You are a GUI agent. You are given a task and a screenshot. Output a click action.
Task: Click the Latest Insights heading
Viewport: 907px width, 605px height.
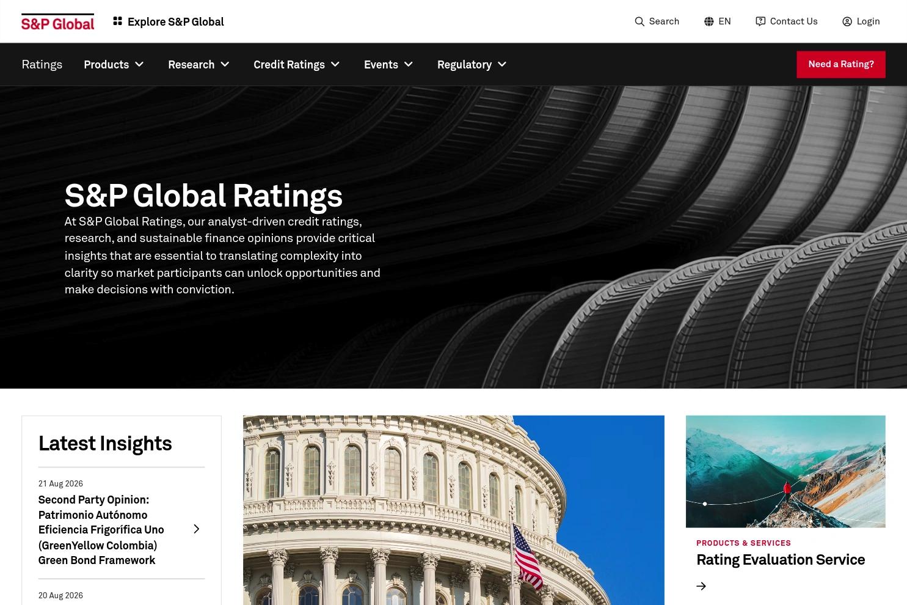[x=105, y=443]
